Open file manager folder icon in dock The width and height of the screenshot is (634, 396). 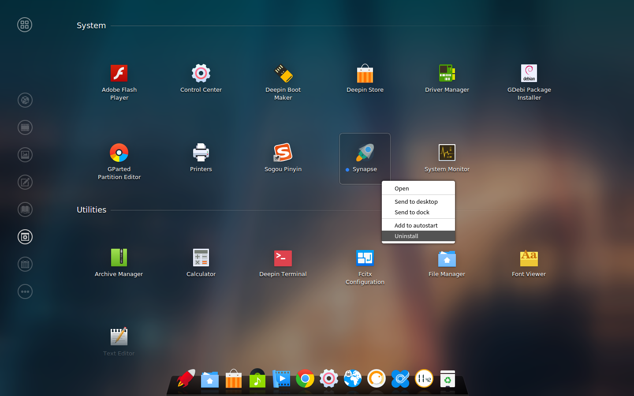click(x=210, y=379)
